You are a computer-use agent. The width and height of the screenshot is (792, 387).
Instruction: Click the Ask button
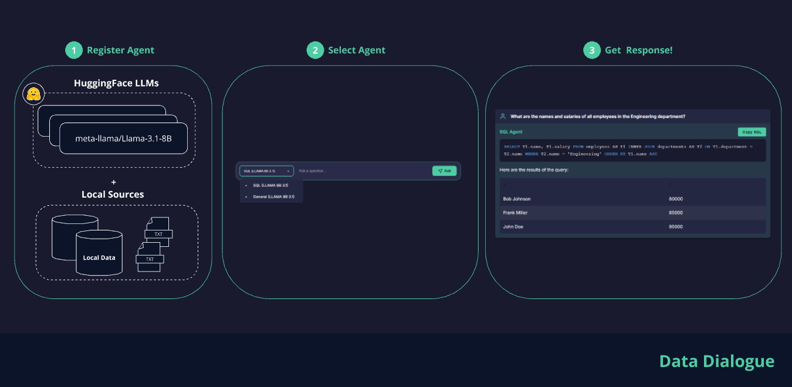(445, 171)
